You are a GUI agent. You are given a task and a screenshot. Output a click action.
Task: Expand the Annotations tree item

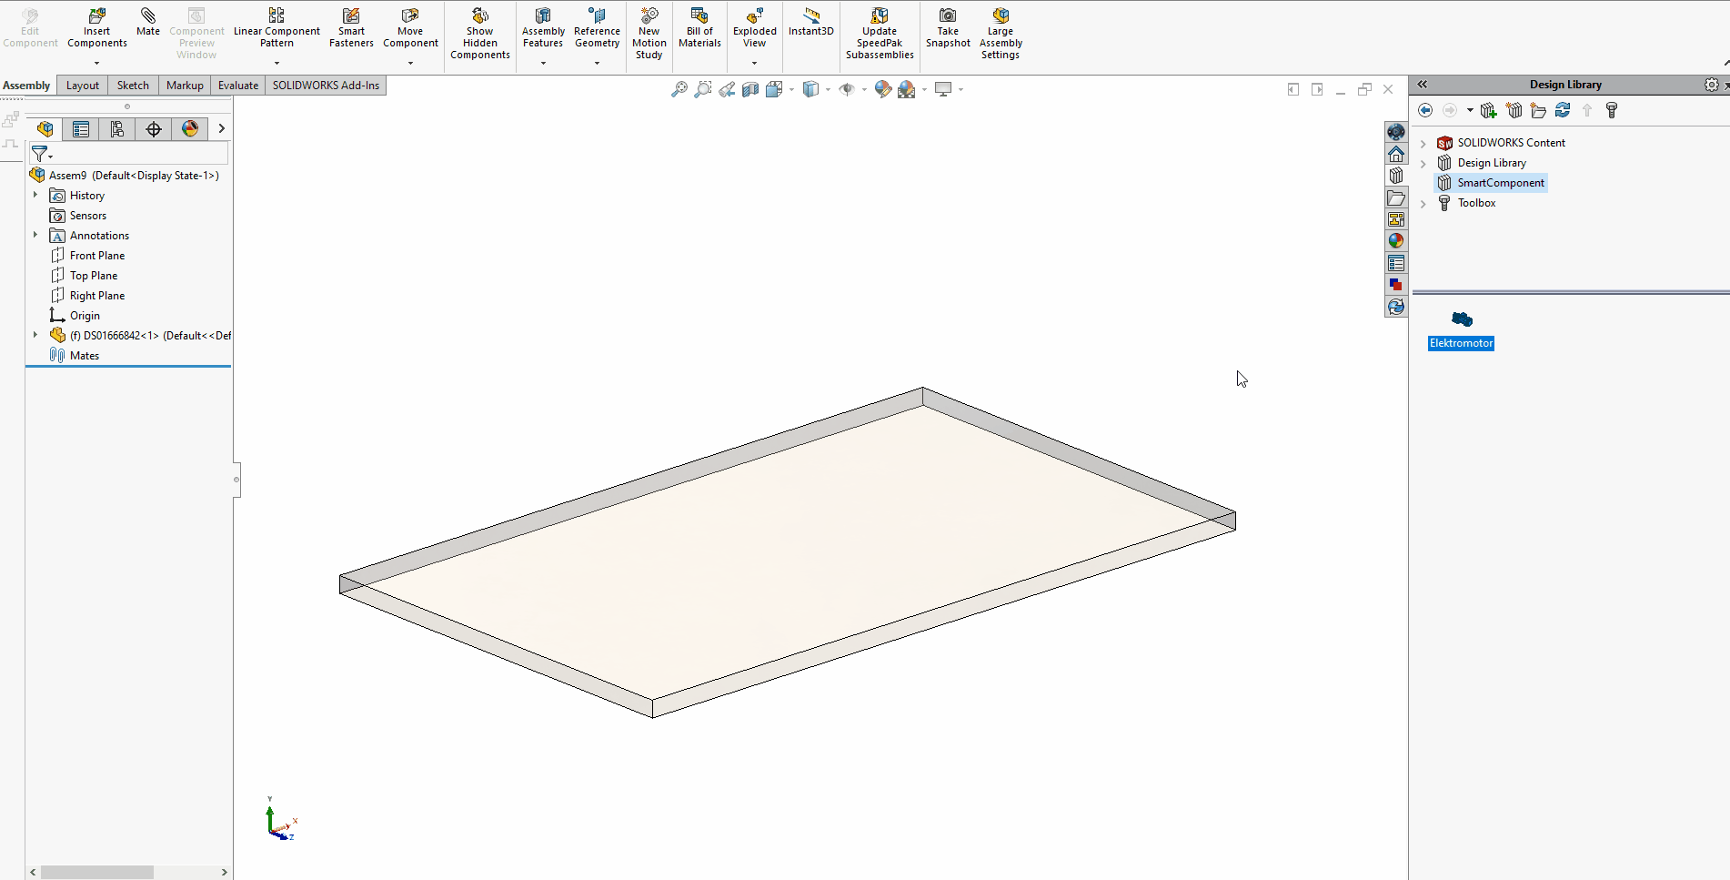click(35, 235)
